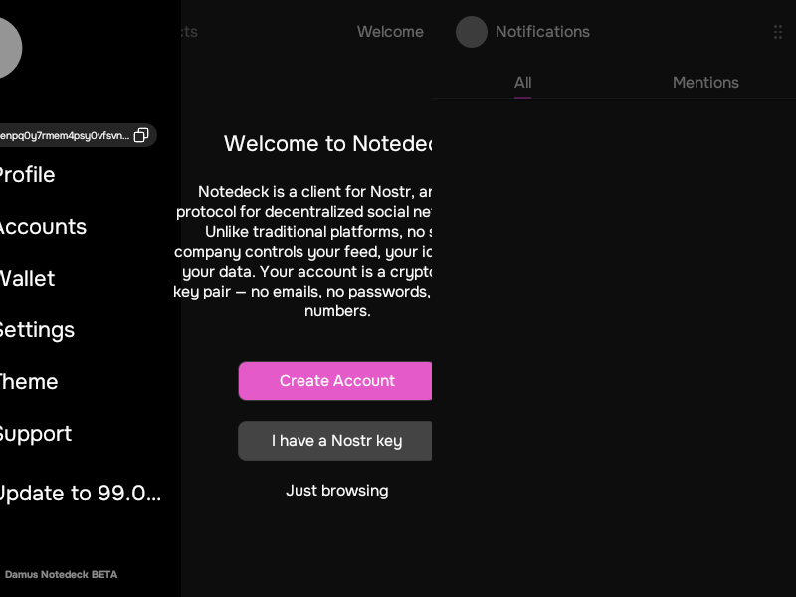
Task: Click the six-dot column drag handle
Action: [x=778, y=32]
